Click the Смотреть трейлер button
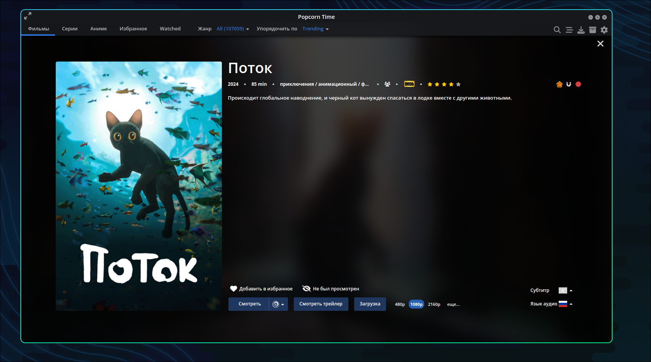This screenshot has width=651, height=362. (321, 304)
